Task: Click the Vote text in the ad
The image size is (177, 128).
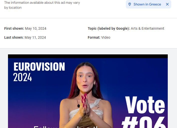Action: click(145, 105)
